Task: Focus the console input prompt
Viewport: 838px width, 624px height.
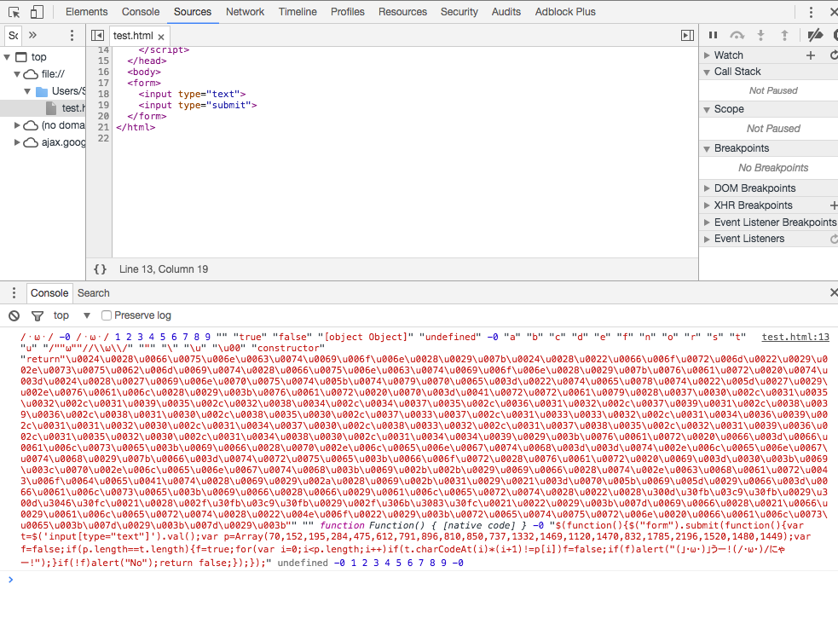Action: tap(419, 580)
